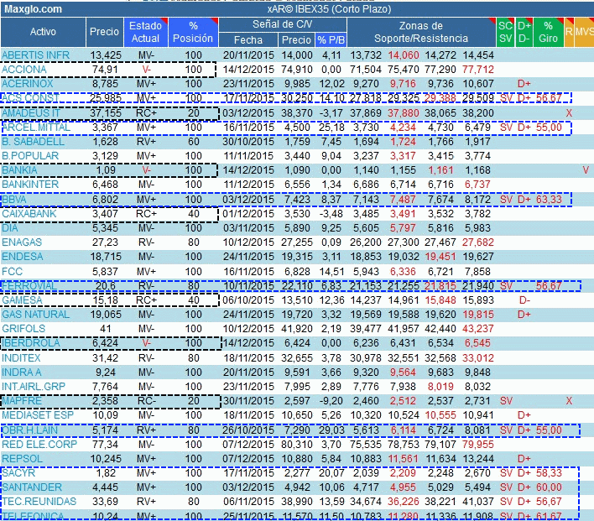
Task: Select the red 77,712 resistance in ACCIONA row
Action: tap(478, 70)
